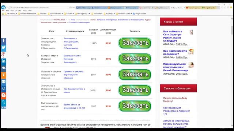Open the Оставить комментарий link
Image resolution: width=234 pixels, height=131 pixels.
79,23
